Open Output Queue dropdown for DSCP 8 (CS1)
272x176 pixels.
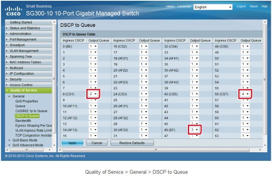click(x=93, y=93)
